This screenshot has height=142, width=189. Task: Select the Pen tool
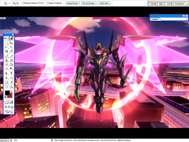[x=6, y=77]
